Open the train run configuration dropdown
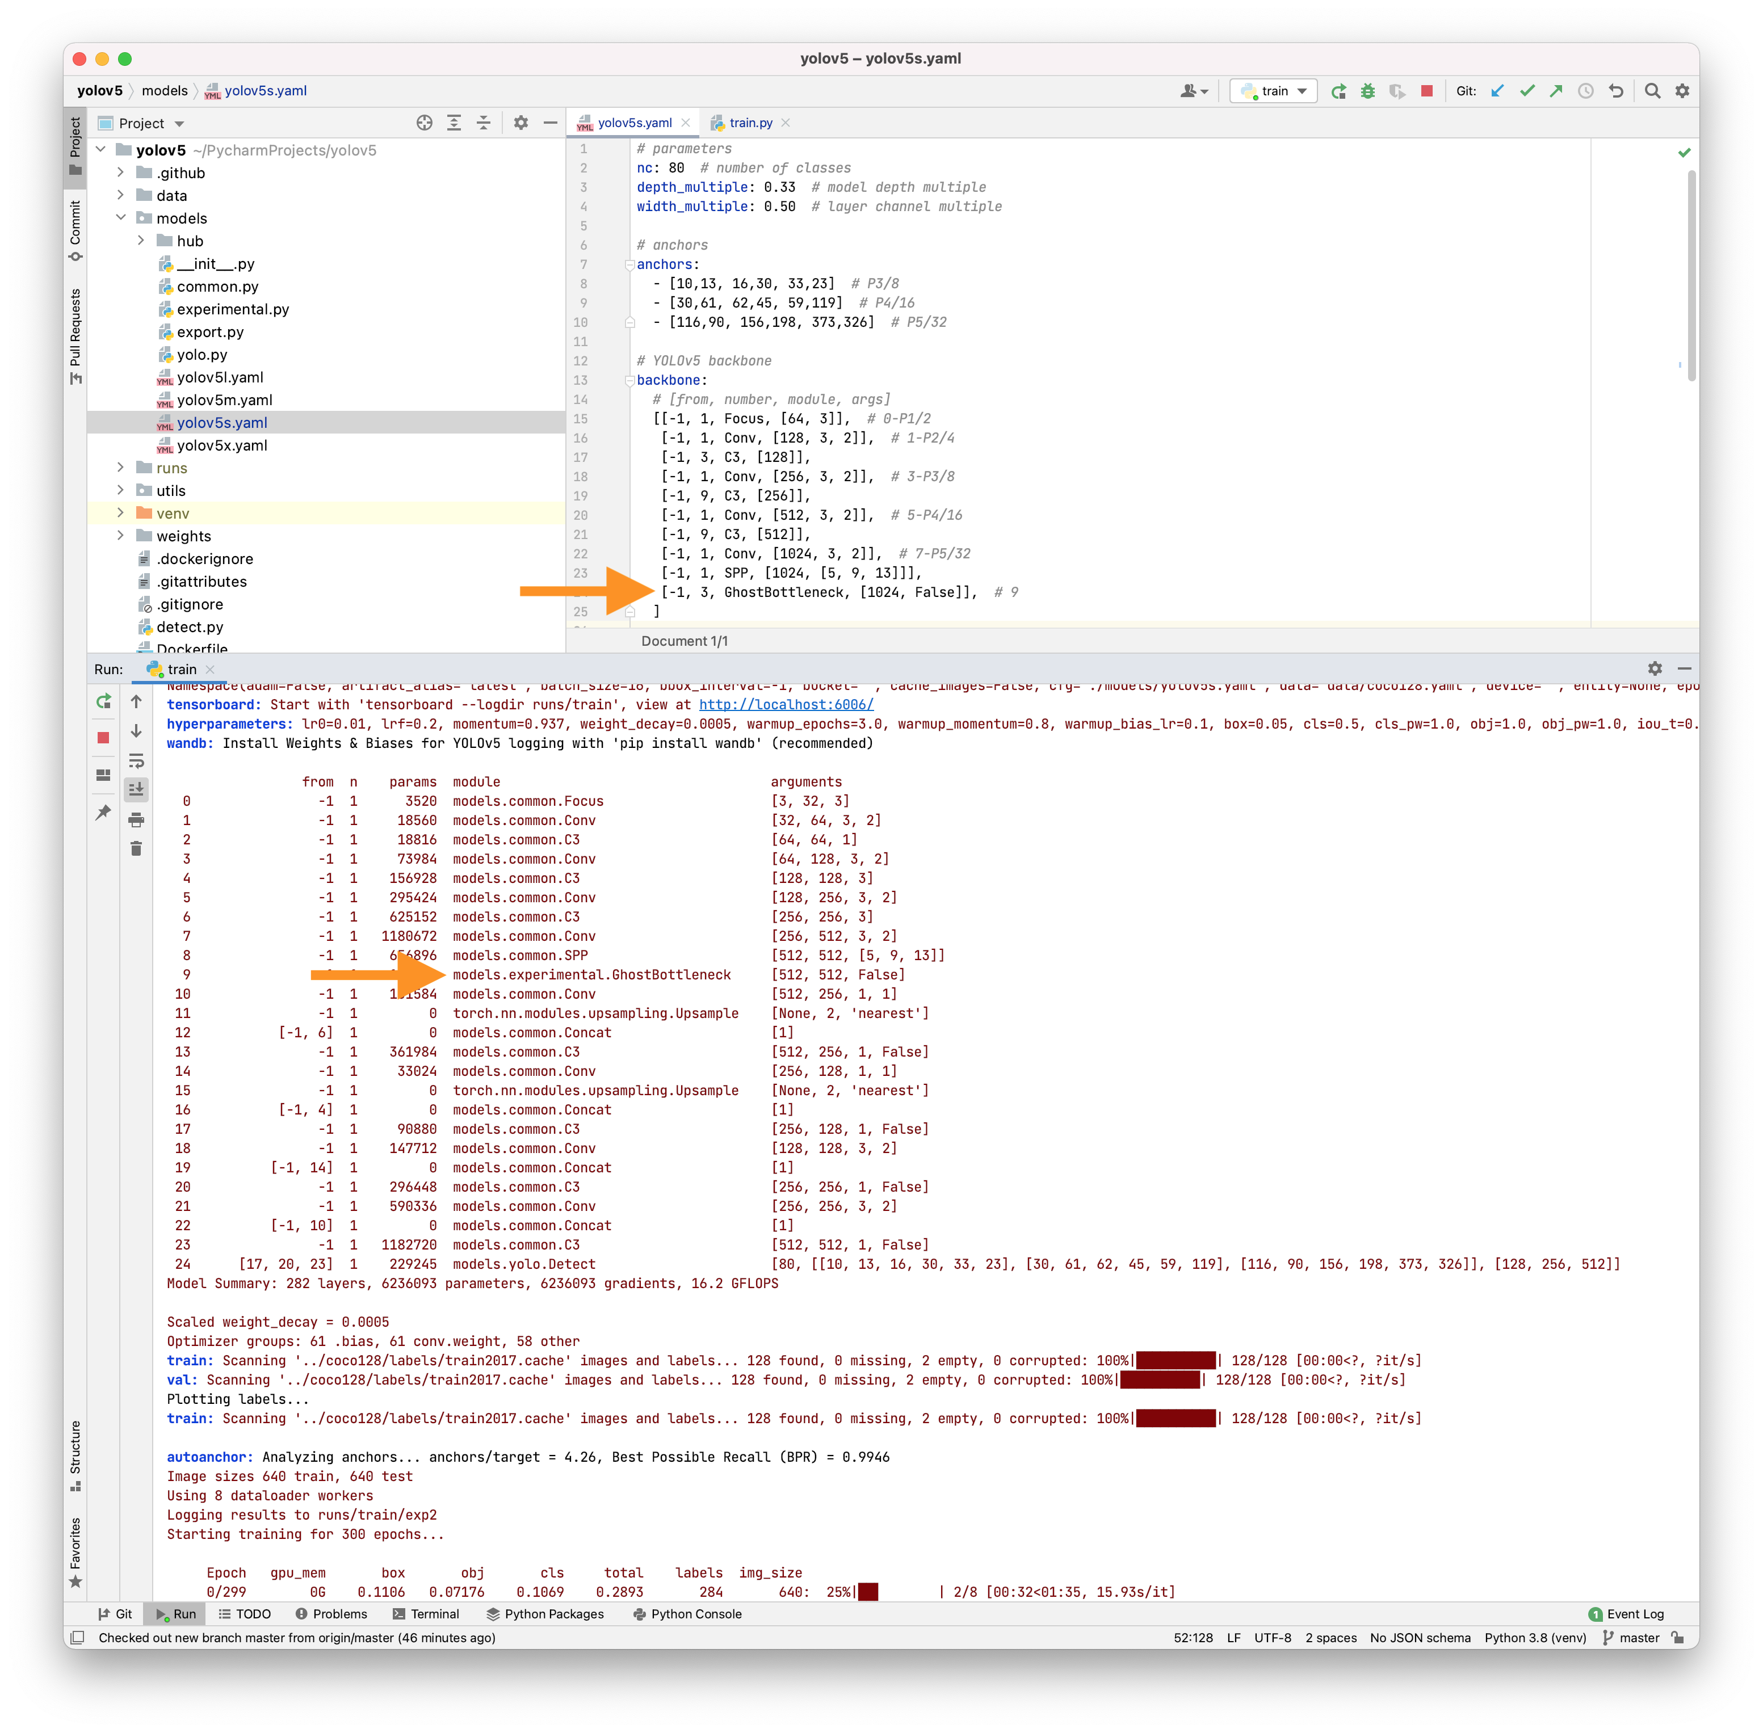 pyautogui.click(x=1302, y=91)
